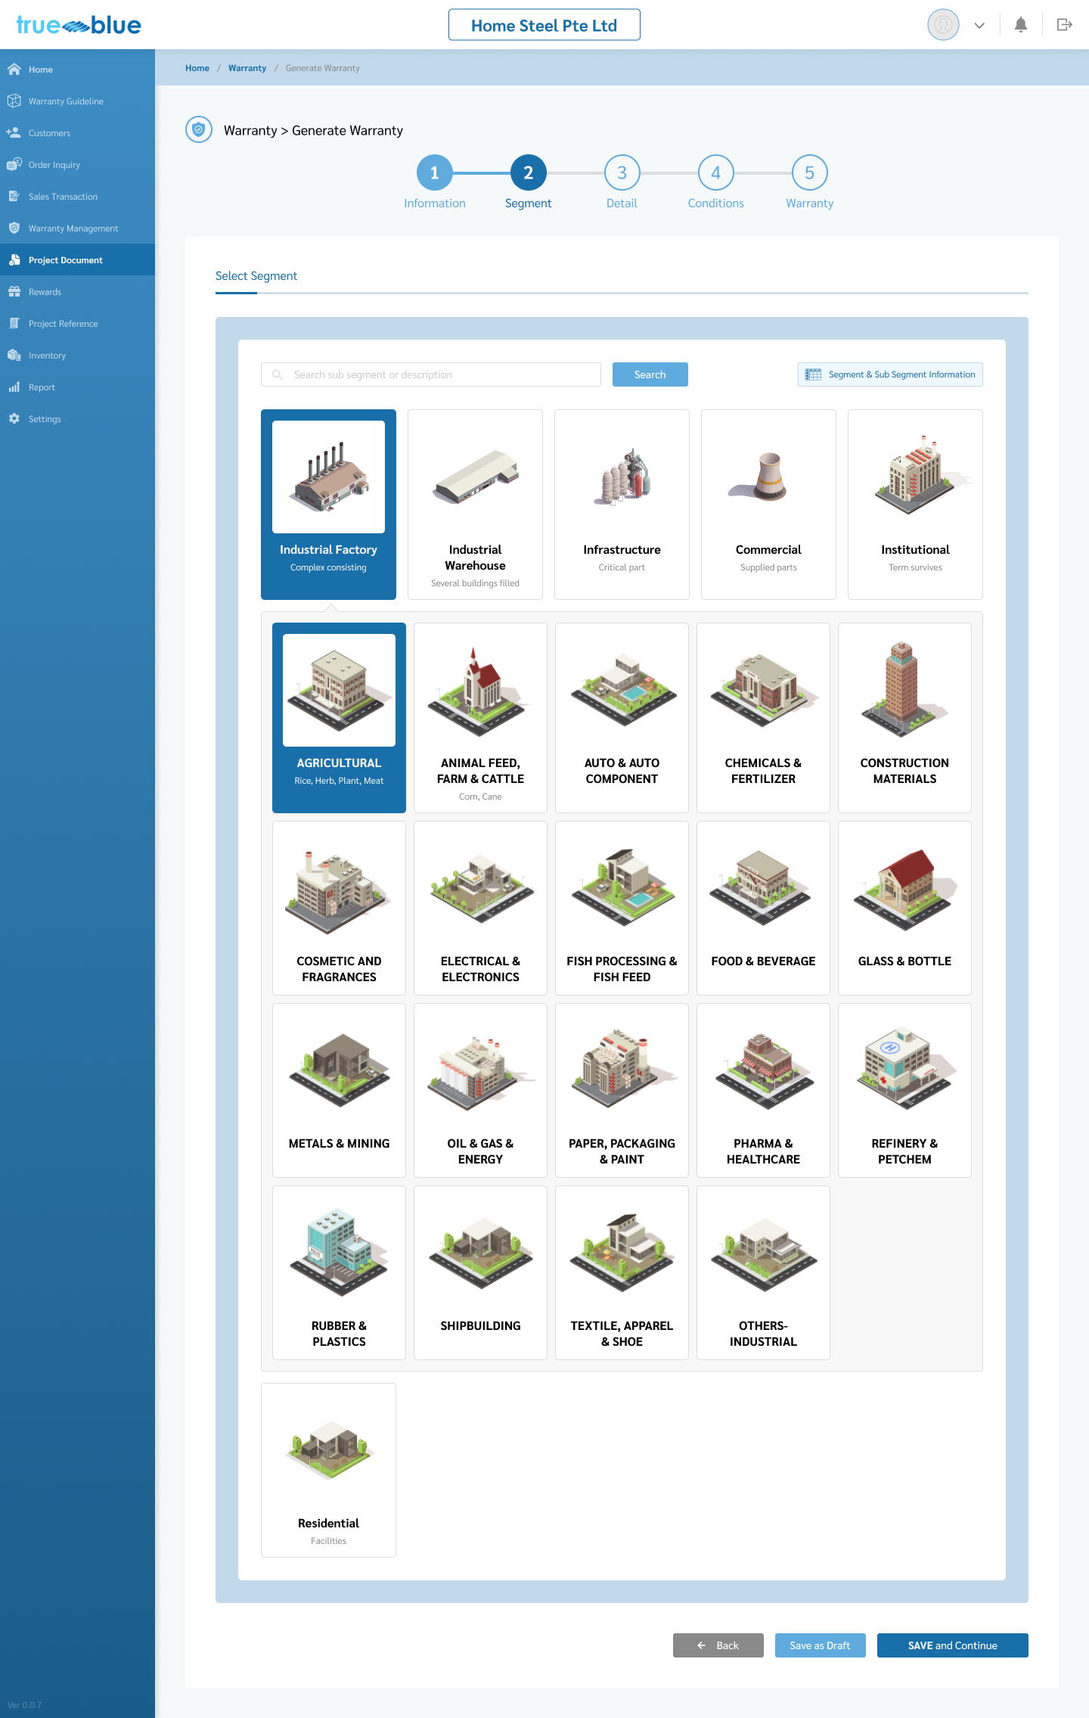The image size is (1089, 1718).
Task: Open the user avatar profile icon
Action: 942,25
